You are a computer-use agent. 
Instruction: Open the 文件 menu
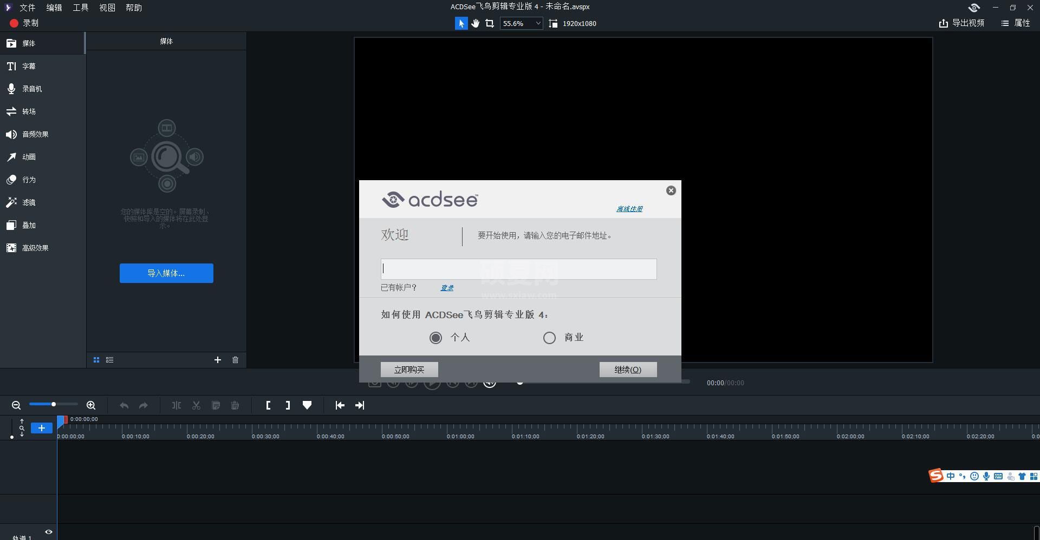(x=27, y=8)
